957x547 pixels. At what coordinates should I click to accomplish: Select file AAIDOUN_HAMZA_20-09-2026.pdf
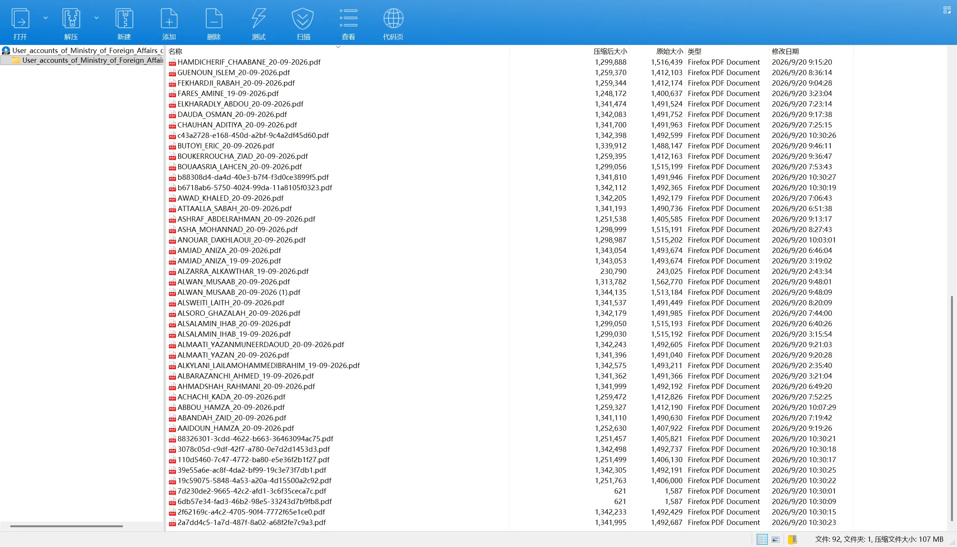(x=236, y=428)
